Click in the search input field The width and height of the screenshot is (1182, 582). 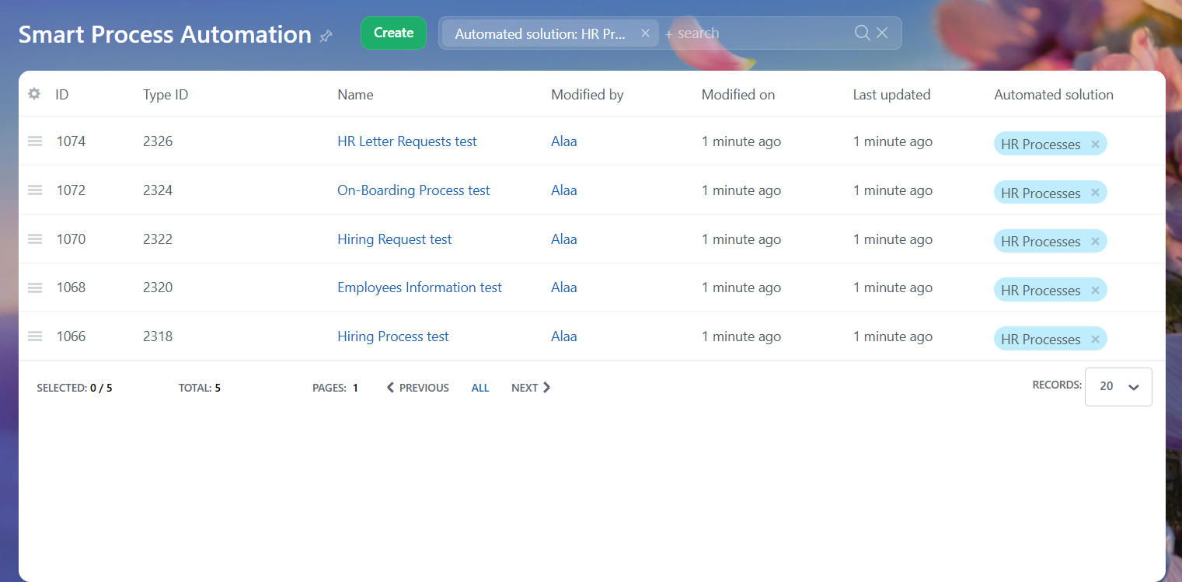(x=762, y=33)
